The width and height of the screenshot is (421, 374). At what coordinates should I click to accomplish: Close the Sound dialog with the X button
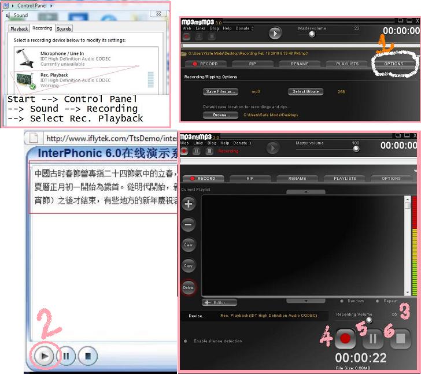pos(158,13)
